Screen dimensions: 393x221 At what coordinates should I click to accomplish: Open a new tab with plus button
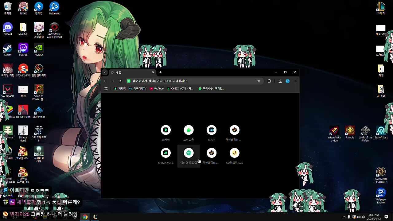point(160,72)
